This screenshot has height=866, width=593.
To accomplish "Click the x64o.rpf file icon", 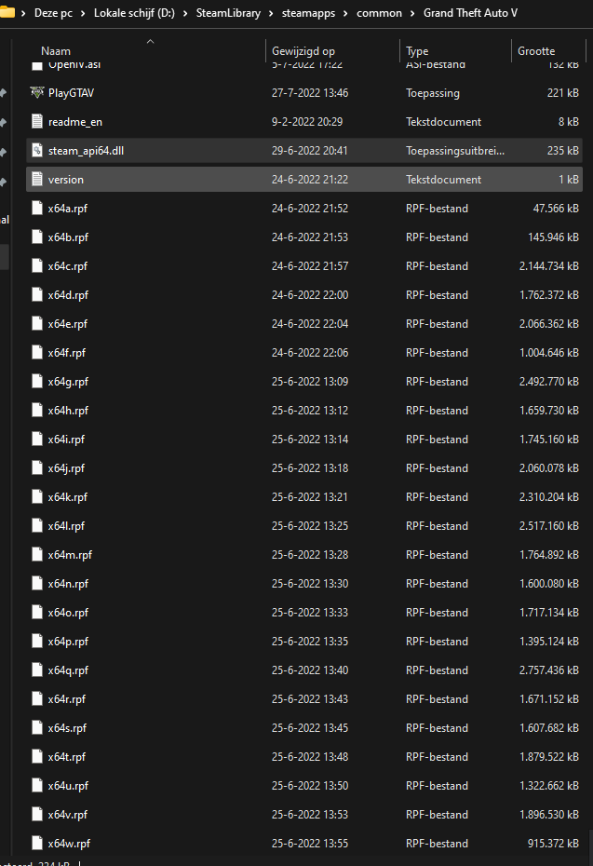I will (x=37, y=612).
